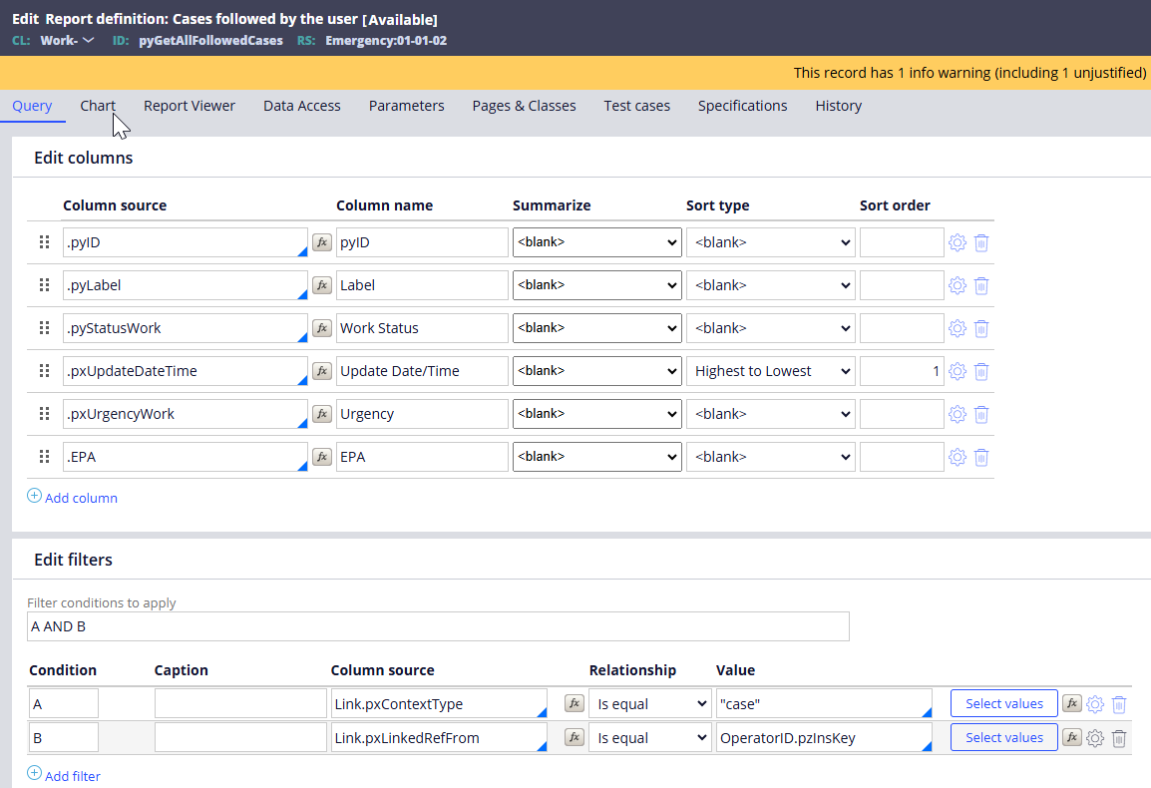Go to Pages & Classes tab

coord(524,106)
